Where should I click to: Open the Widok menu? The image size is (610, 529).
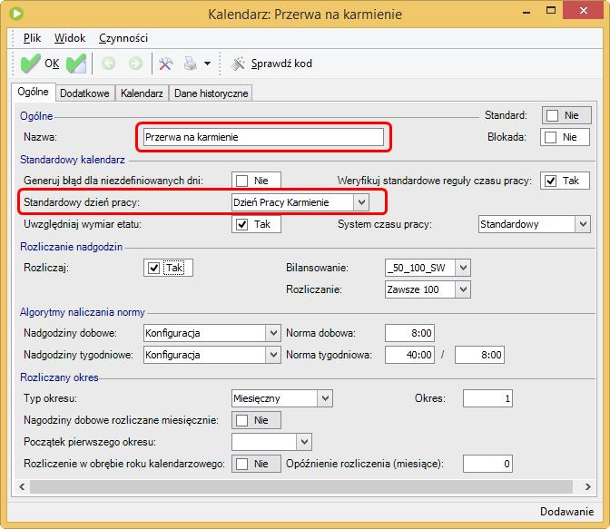(x=70, y=38)
